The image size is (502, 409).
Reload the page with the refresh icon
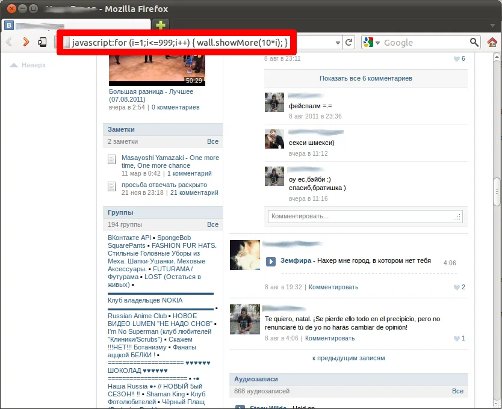pos(349,42)
